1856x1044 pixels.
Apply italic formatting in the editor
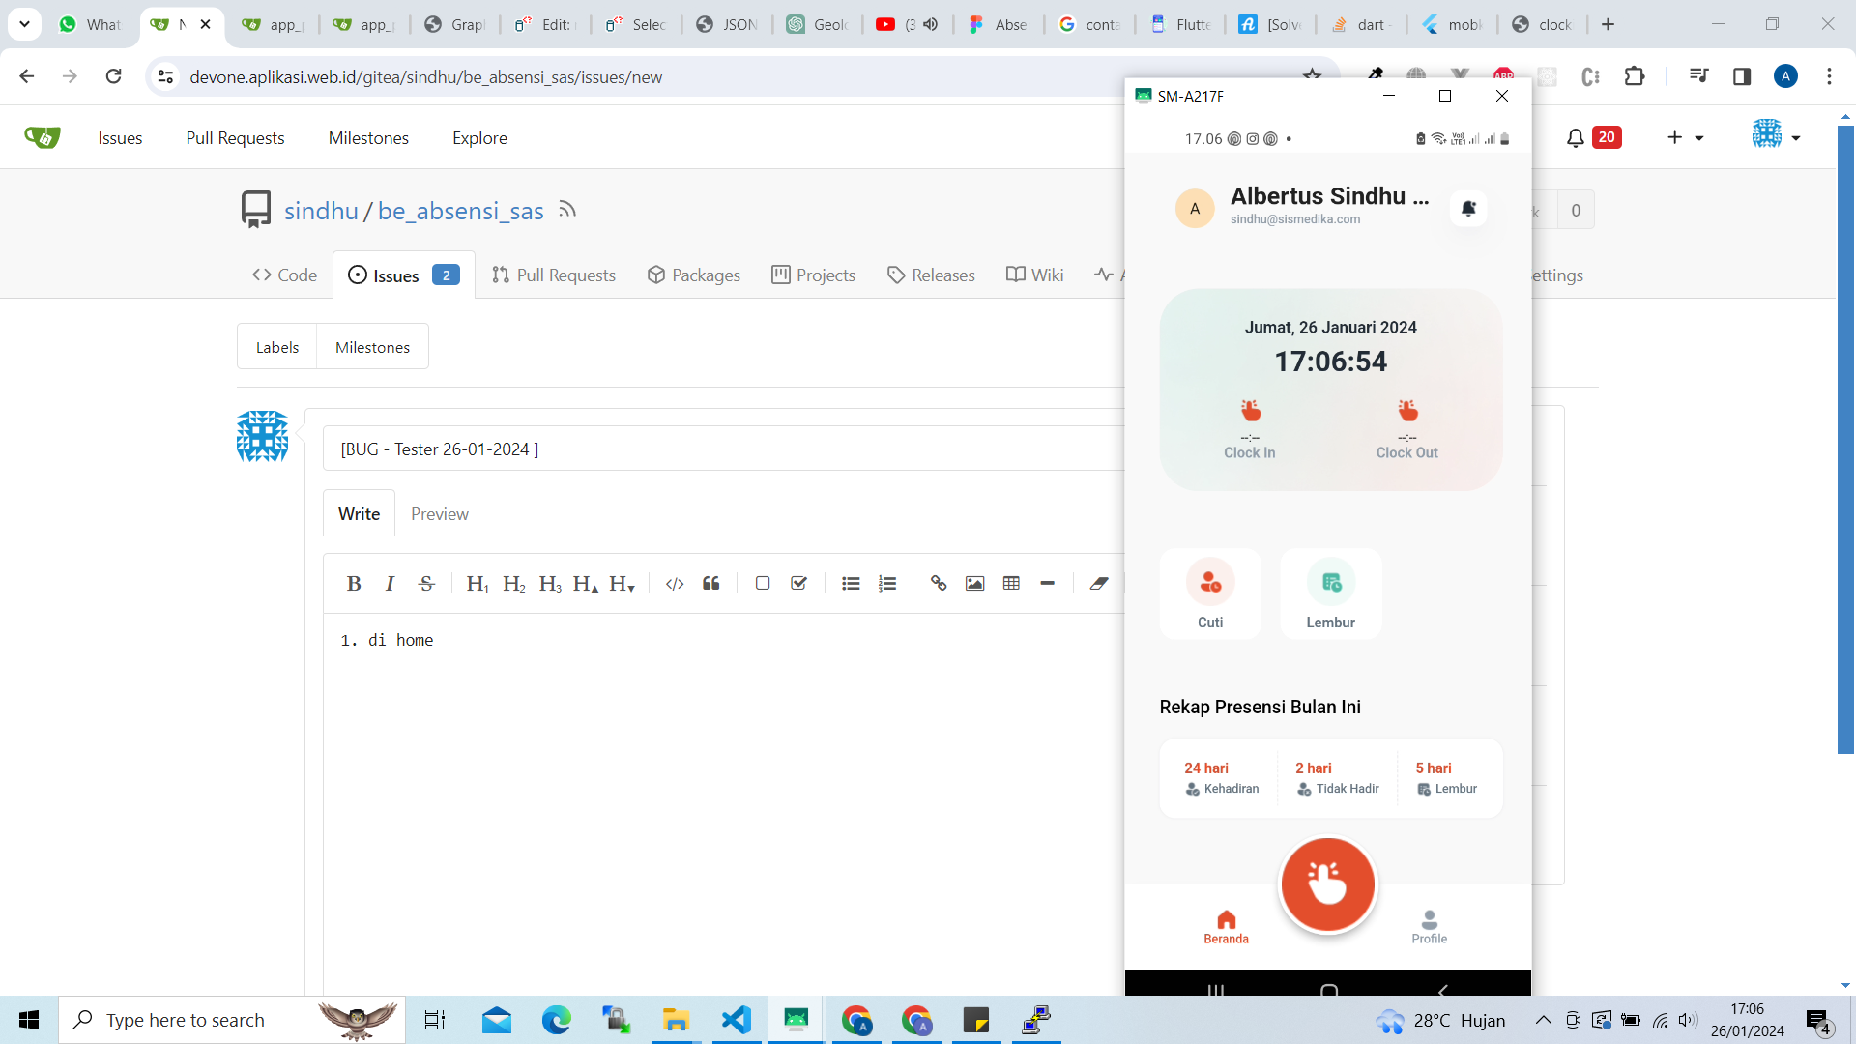[390, 583]
